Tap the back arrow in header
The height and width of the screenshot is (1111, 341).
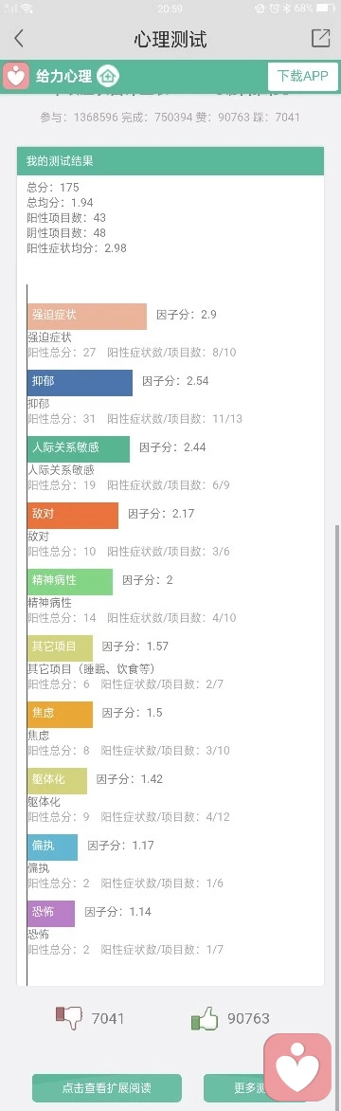[x=18, y=38]
